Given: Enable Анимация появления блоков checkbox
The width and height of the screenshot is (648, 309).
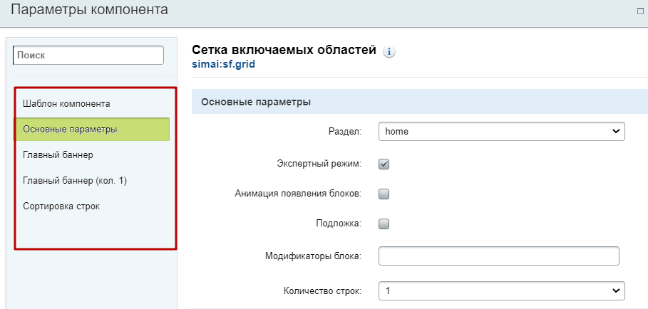Looking at the screenshot, I should (384, 194).
